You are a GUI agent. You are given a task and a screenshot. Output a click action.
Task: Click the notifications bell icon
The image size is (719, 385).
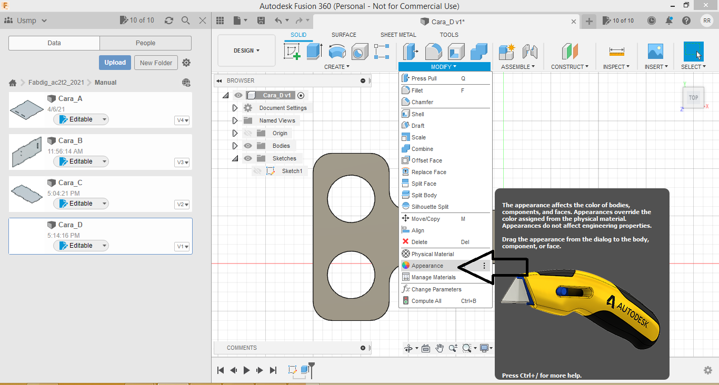pos(668,21)
